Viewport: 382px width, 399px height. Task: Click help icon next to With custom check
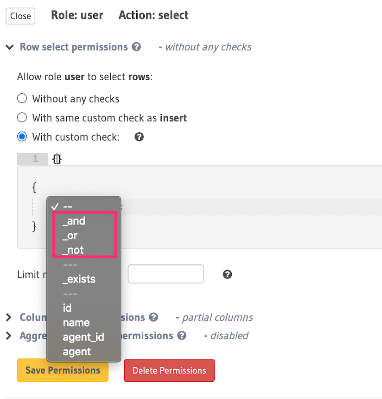click(x=139, y=137)
